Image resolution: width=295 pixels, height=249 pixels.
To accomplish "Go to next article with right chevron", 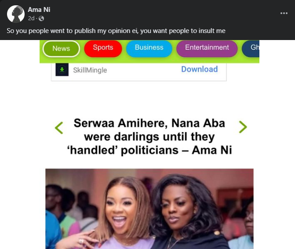I will point(243,127).
